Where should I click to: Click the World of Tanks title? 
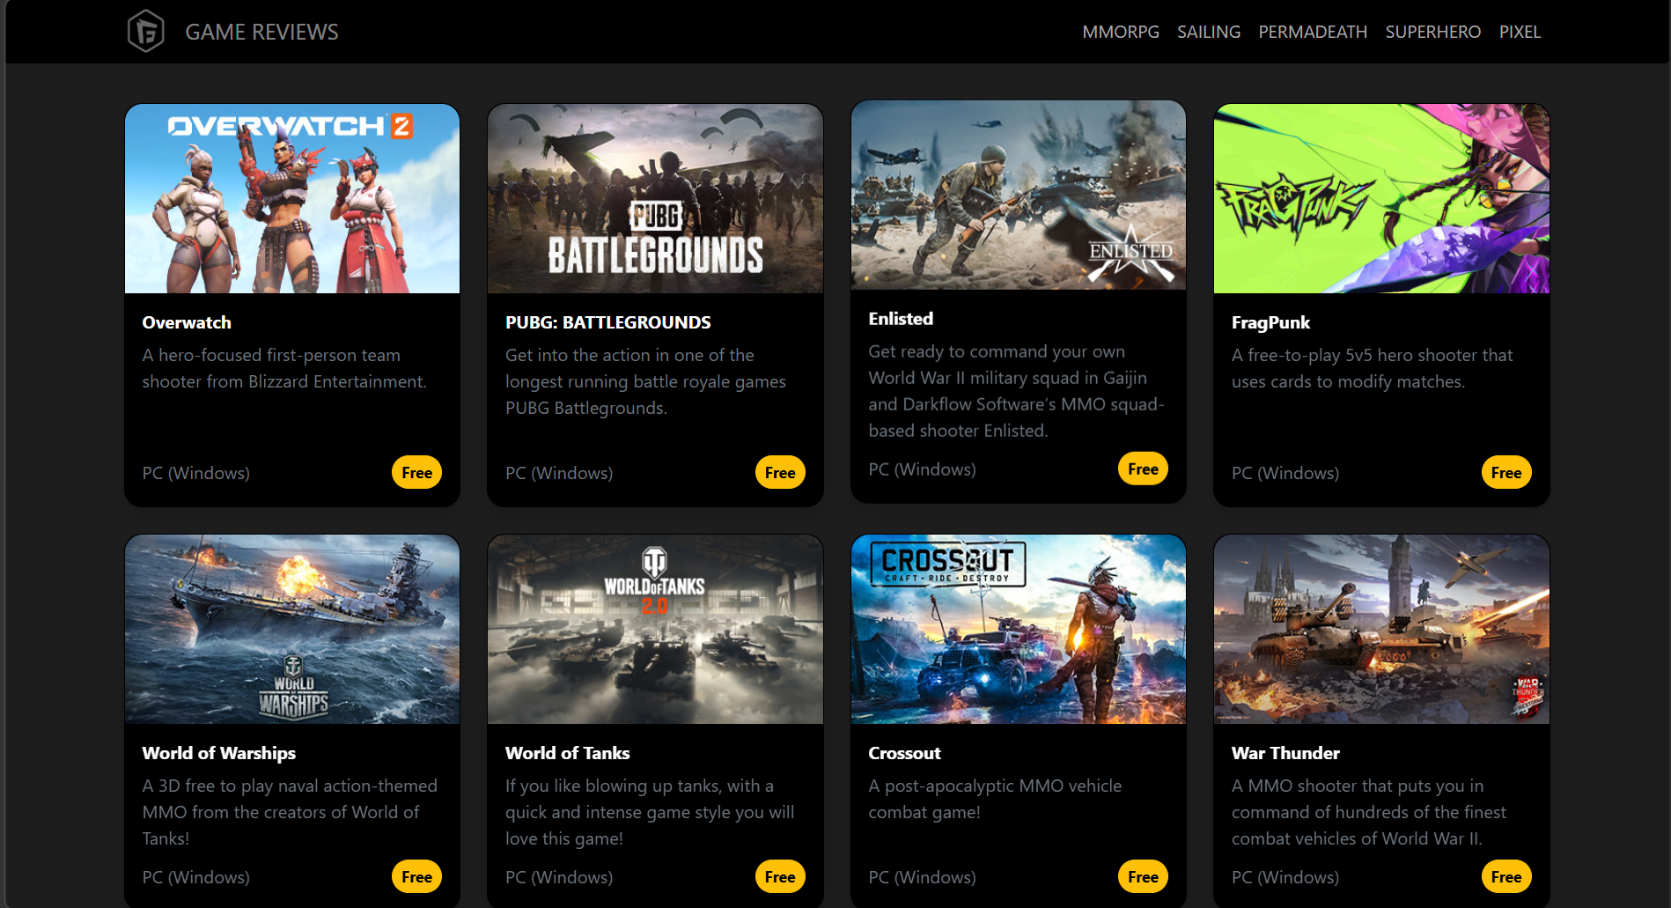tap(567, 753)
